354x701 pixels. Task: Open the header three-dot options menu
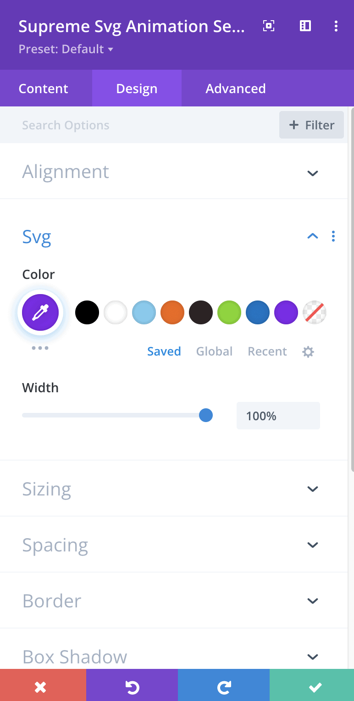[x=336, y=26]
